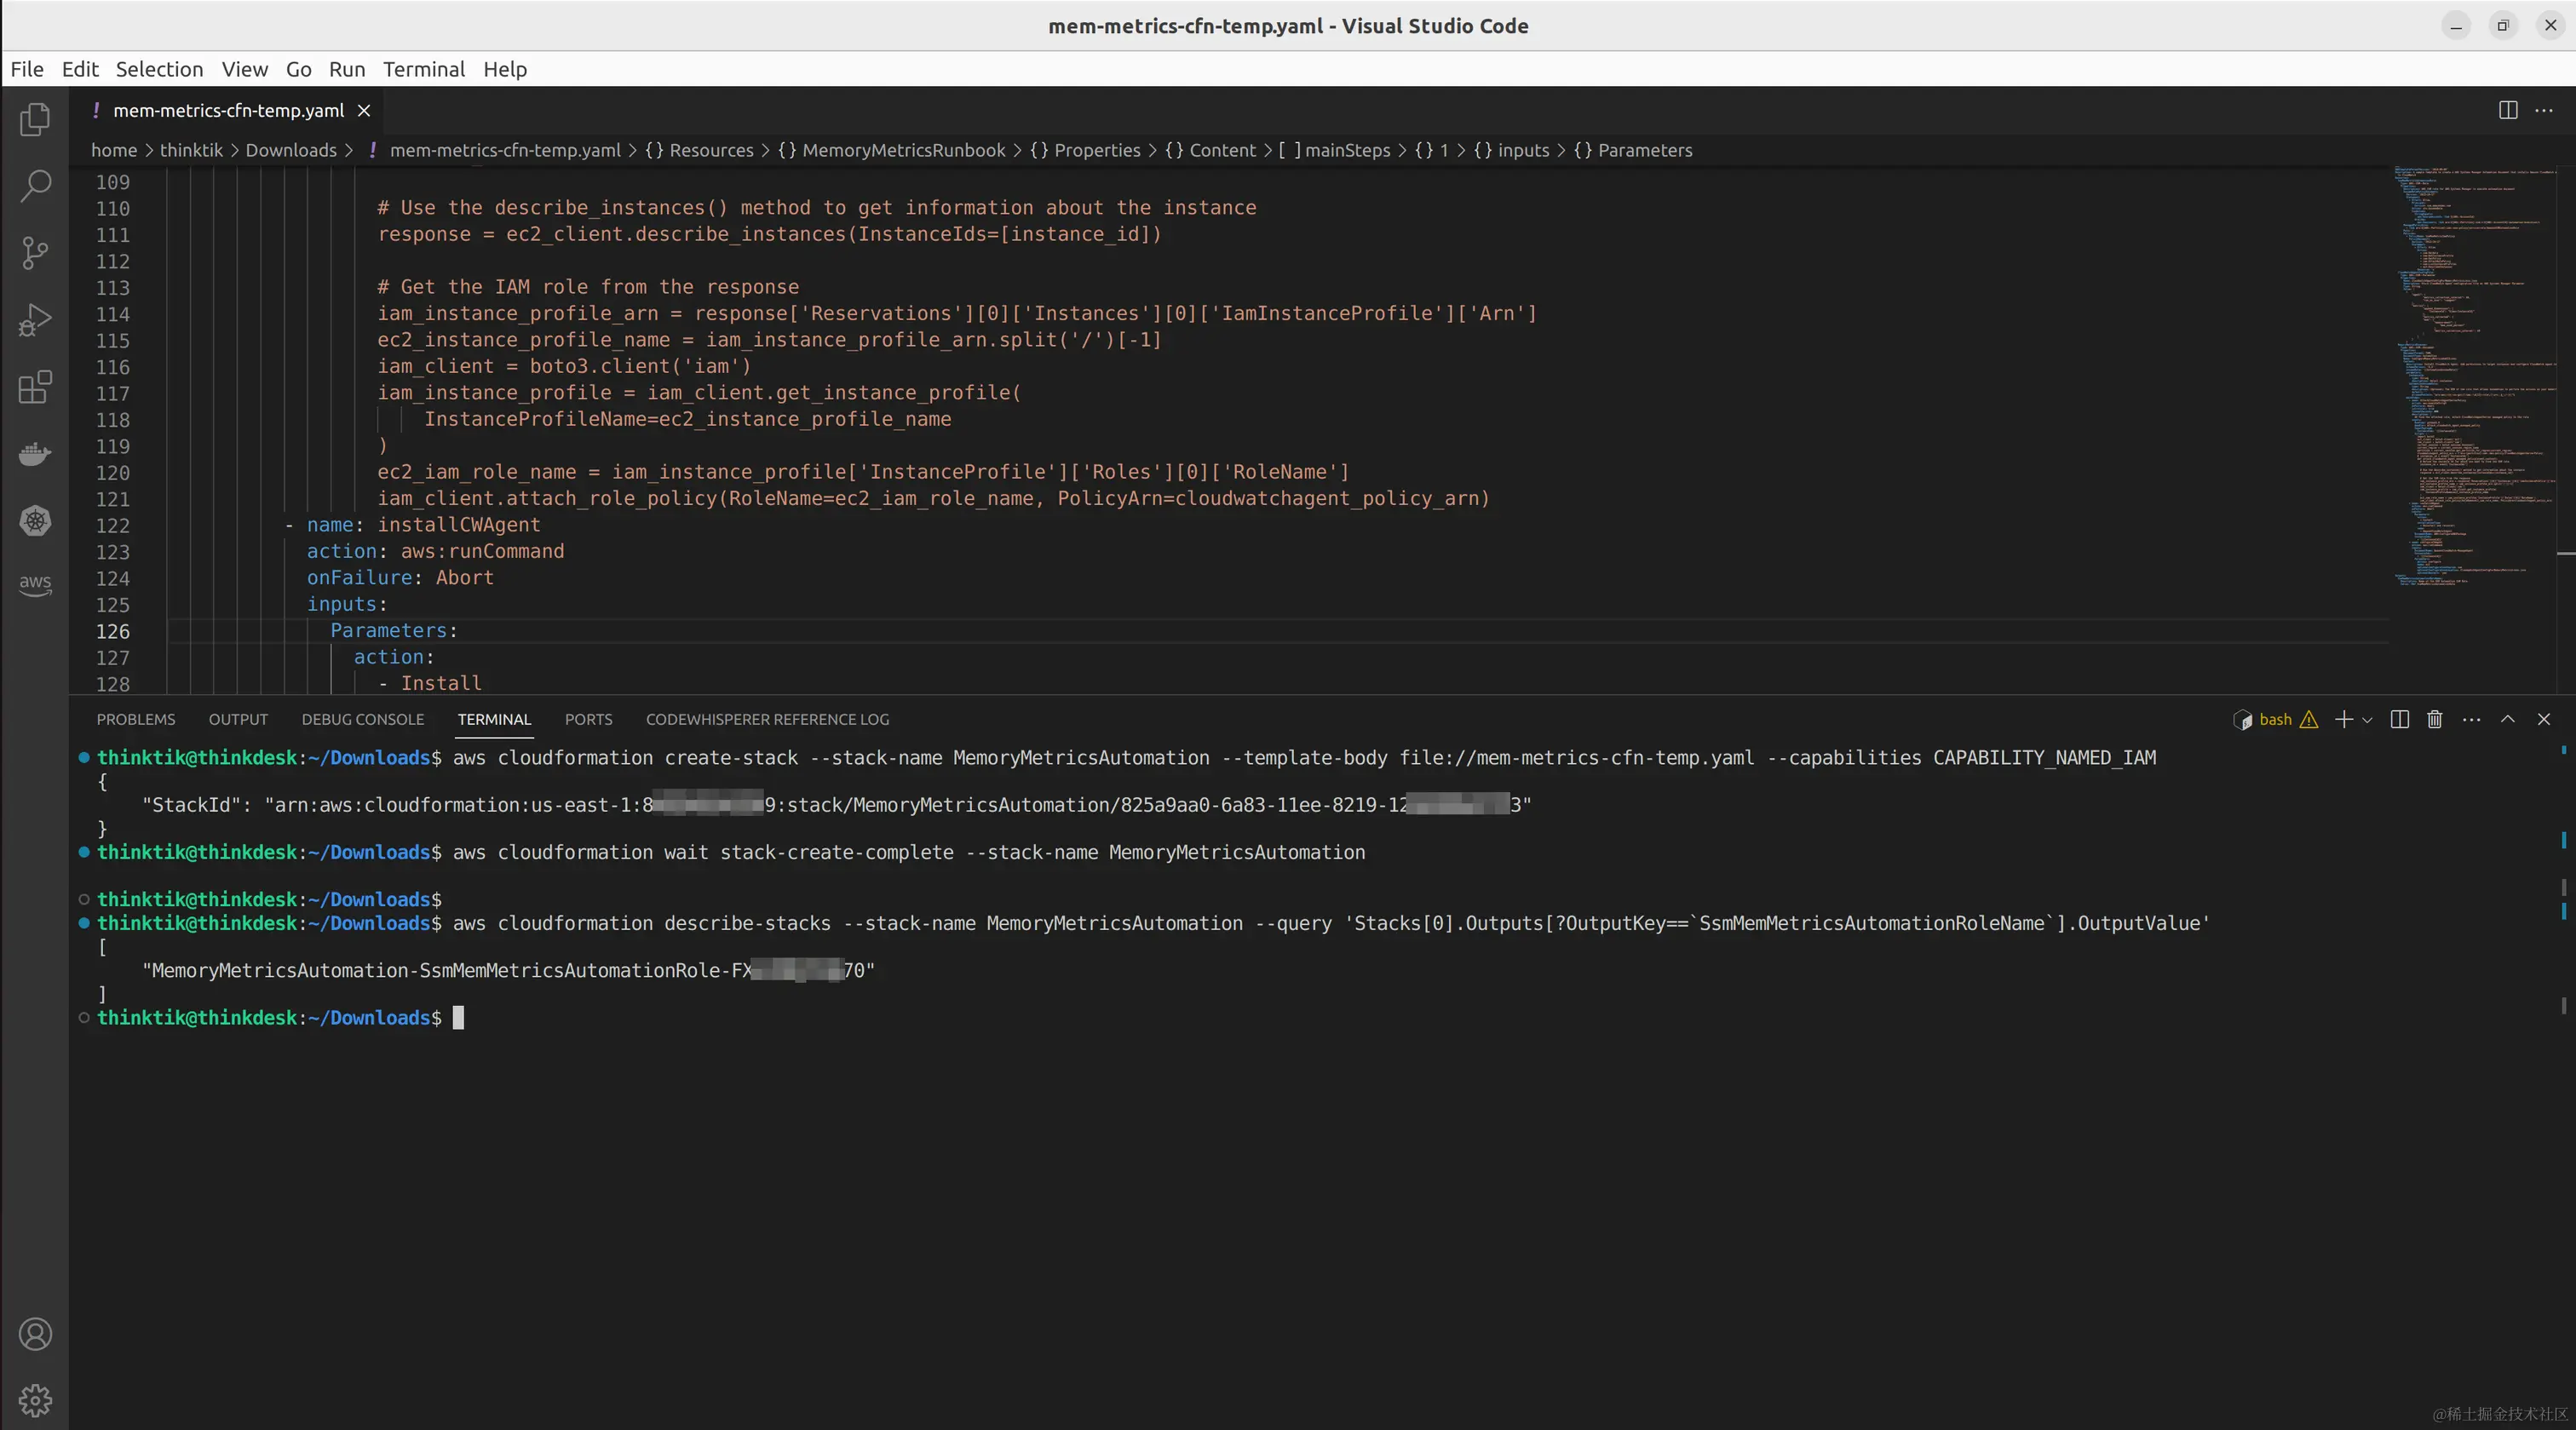Open the Kubernetes sidebar icon
Viewport: 2576px width, 1430px height.
point(35,520)
